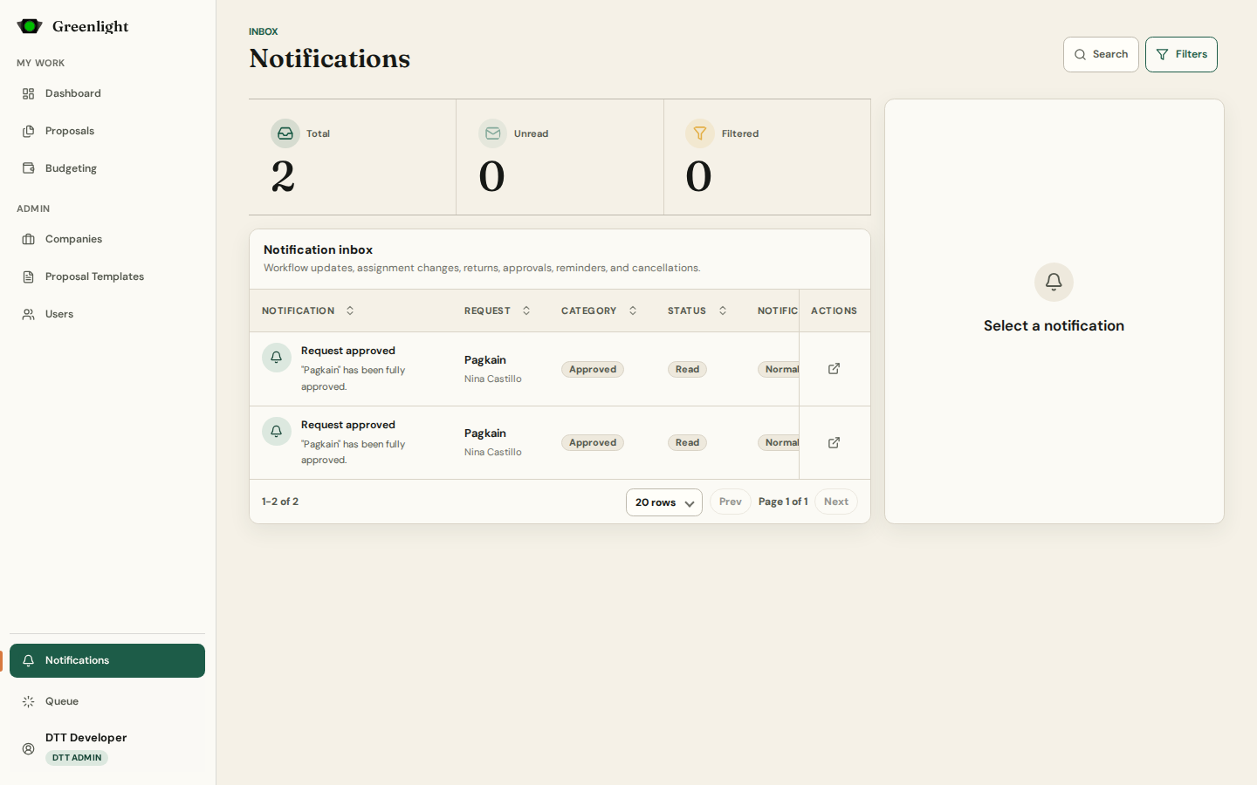Click the truncated NOTIFIC column header
Viewport: 1257px width, 785px height.
click(x=778, y=311)
